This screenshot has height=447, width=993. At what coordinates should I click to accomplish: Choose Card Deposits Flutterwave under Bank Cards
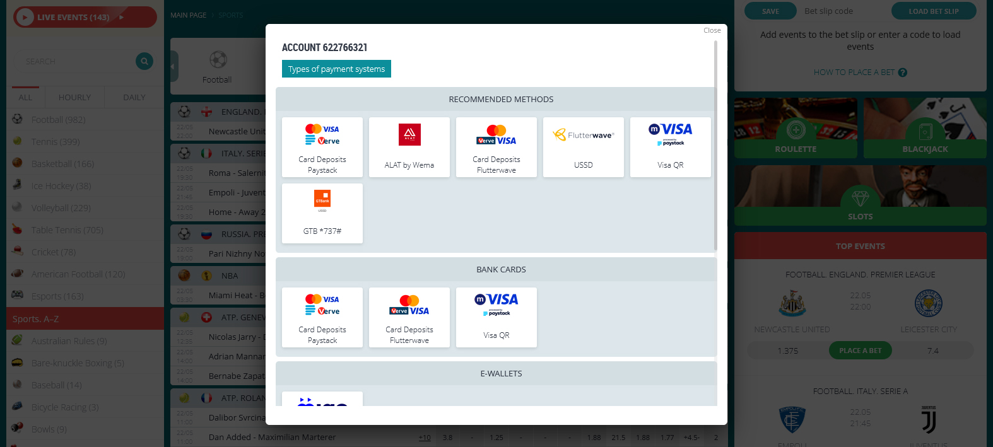[x=409, y=317]
